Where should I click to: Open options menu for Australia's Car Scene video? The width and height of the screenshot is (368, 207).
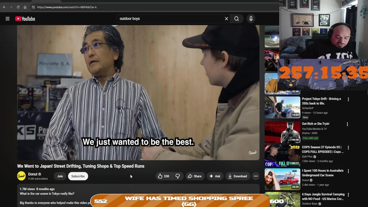tap(348, 171)
